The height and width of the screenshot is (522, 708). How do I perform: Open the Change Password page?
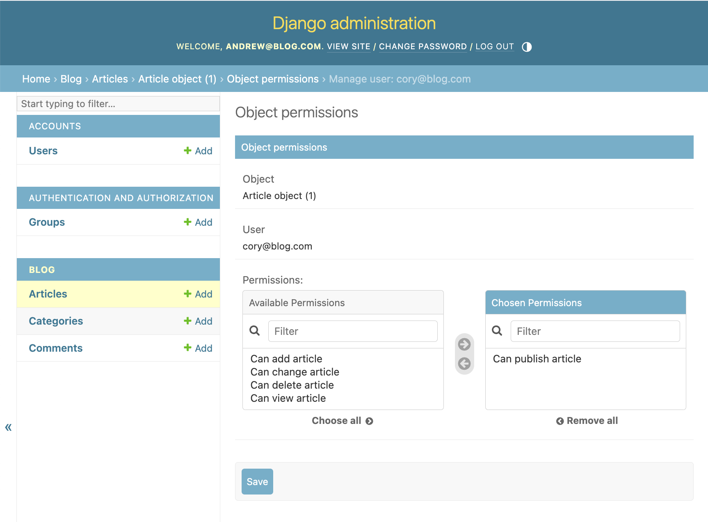tap(423, 46)
